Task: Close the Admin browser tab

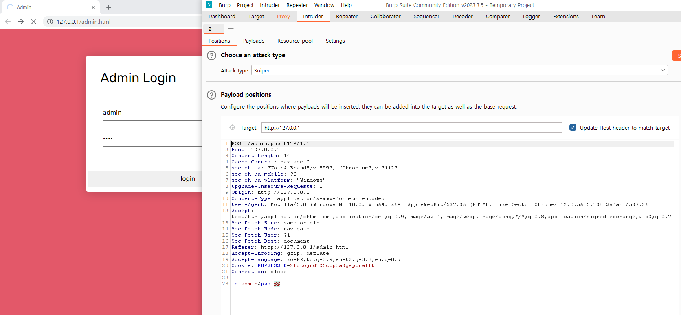Action: click(x=93, y=7)
